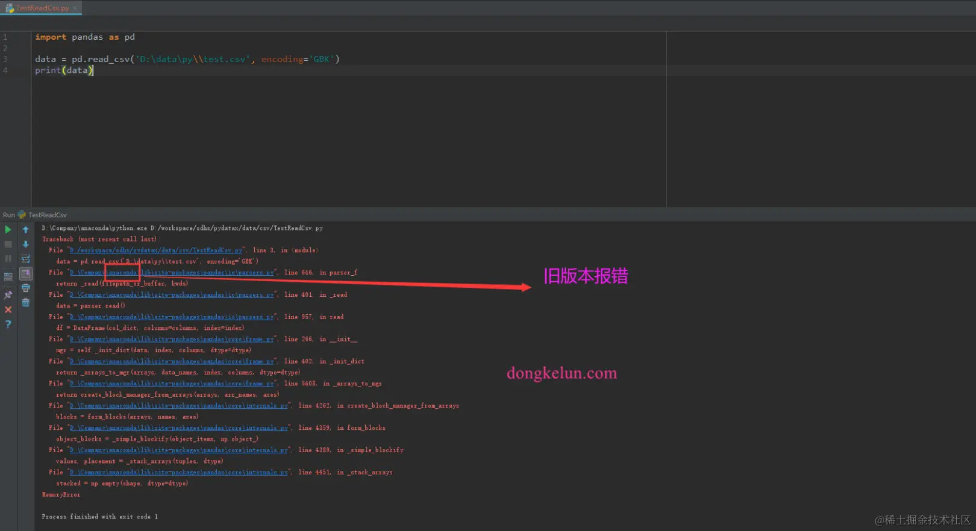Click the 'blocks = form_blocks' console line

127,417
